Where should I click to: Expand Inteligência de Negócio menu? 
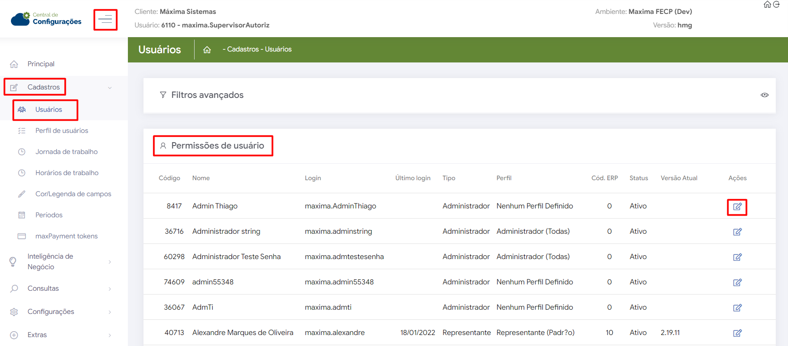point(109,262)
